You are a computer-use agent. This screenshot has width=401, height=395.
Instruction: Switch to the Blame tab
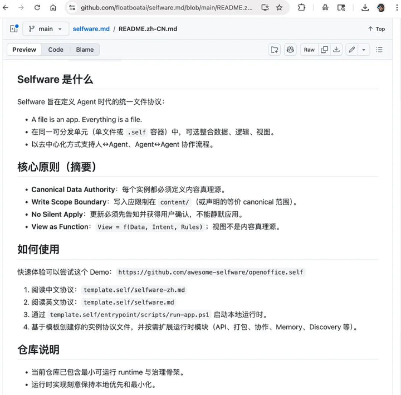tap(85, 50)
